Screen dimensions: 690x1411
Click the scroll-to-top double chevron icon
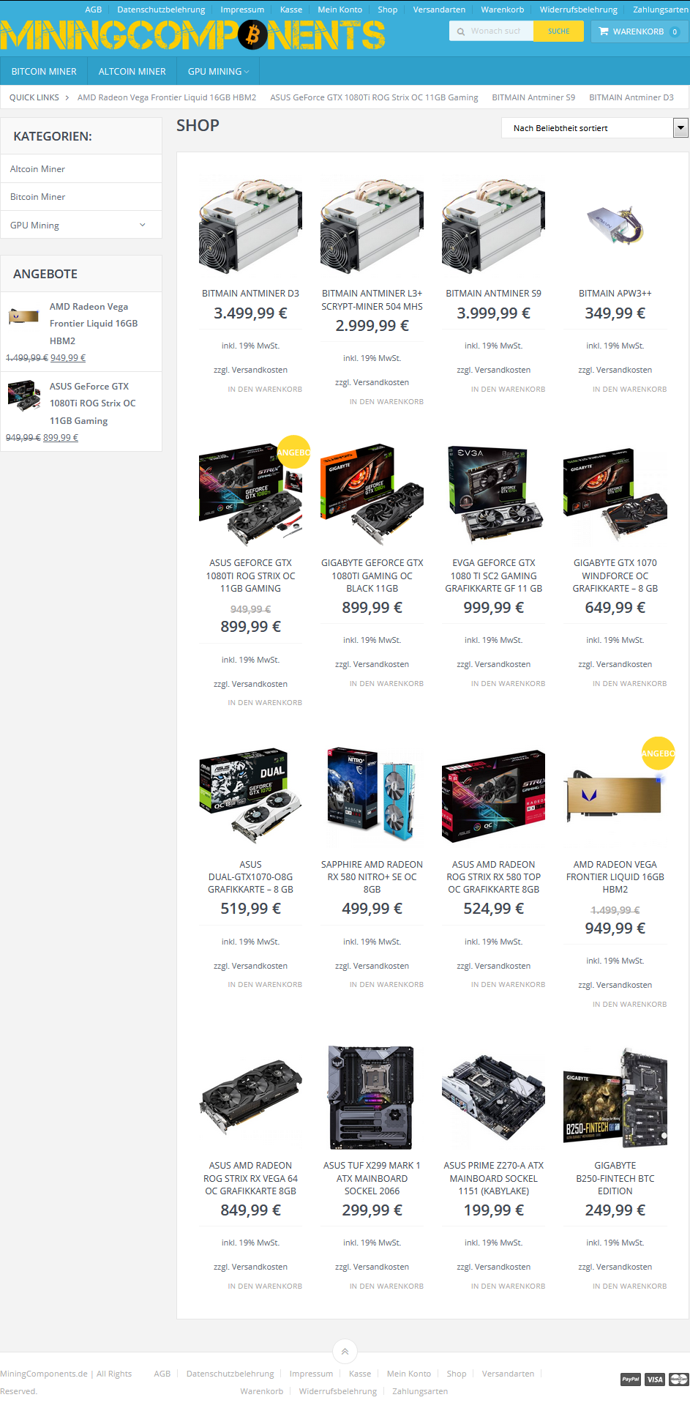(345, 1352)
